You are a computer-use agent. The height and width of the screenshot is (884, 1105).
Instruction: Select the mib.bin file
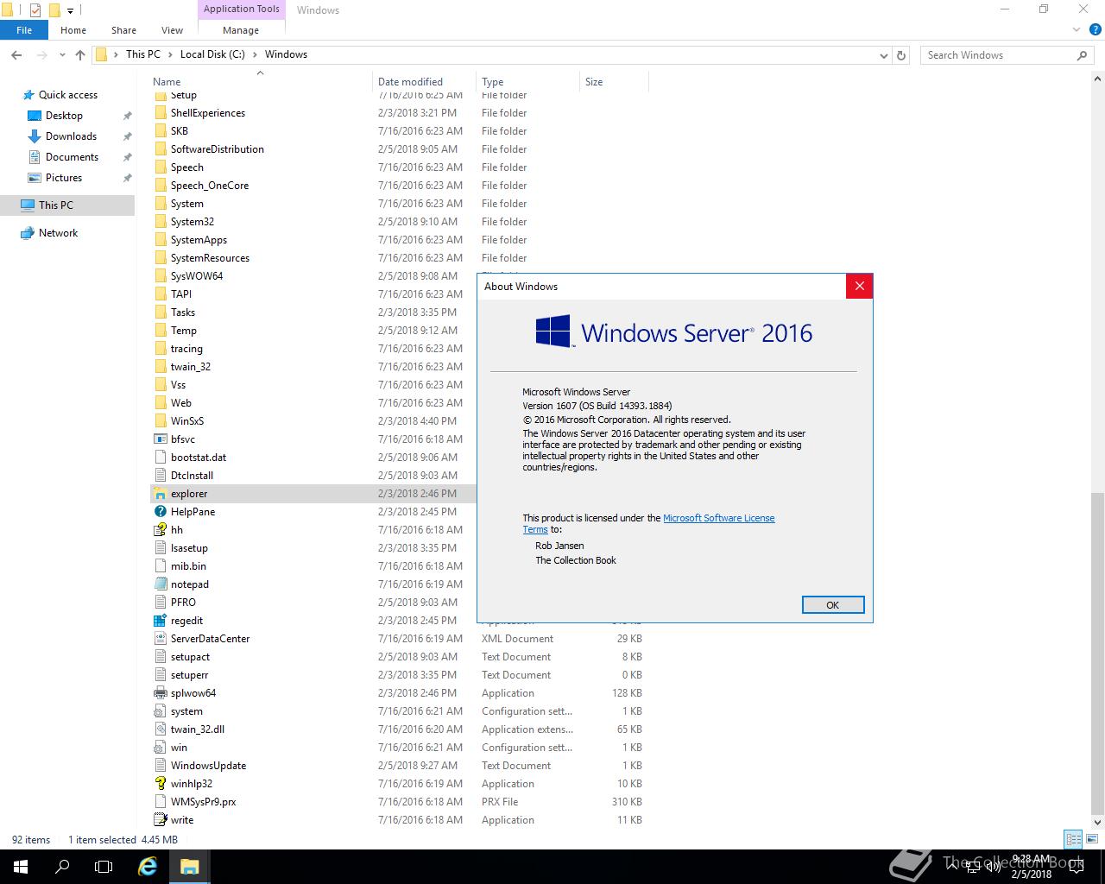point(187,566)
